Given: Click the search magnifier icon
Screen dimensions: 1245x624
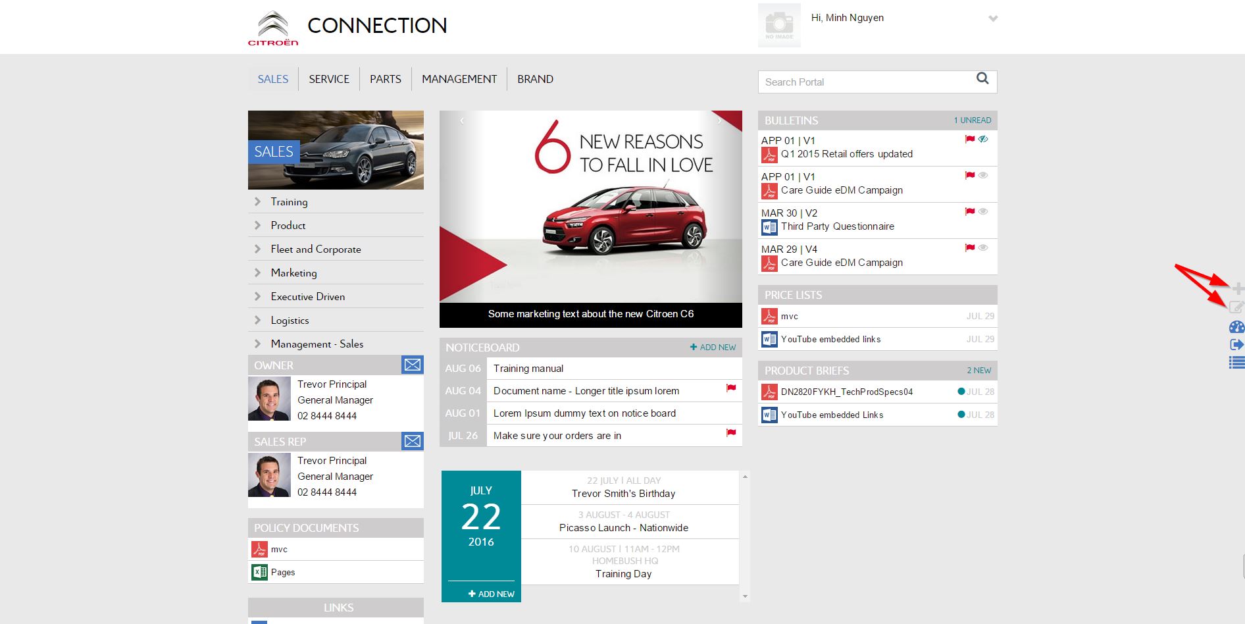Looking at the screenshot, I should (982, 78).
